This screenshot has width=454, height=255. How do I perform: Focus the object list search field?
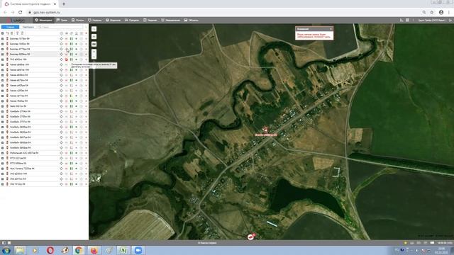click(x=61, y=27)
